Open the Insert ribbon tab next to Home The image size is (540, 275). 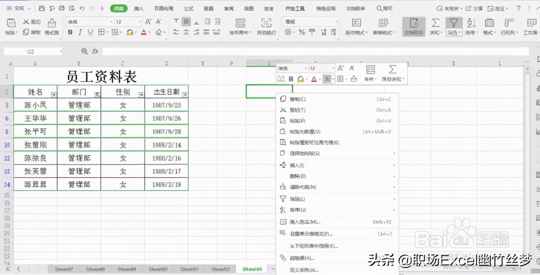tap(139, 8)
